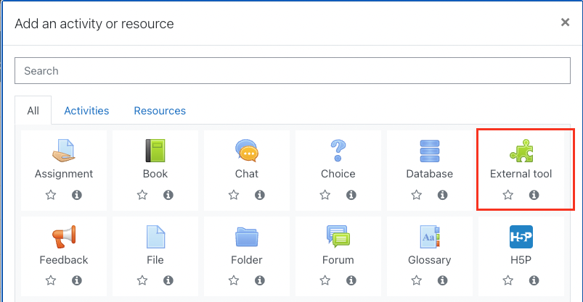
Task: Click the File resource label
Action: [155, 260]
